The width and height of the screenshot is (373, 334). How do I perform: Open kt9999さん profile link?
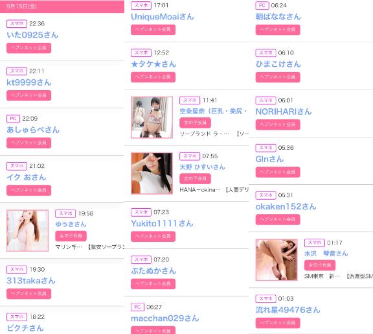click(x=29, y=82)
